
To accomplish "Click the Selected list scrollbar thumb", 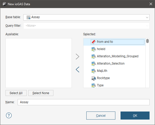I will [x=147, y=41].
